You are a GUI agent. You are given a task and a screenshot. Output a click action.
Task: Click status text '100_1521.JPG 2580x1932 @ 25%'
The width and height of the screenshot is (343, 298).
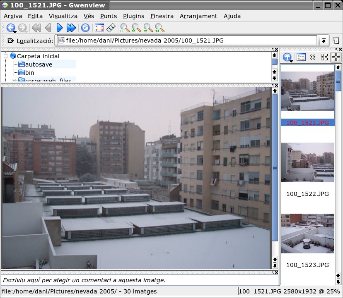click(x=289, y=291)
